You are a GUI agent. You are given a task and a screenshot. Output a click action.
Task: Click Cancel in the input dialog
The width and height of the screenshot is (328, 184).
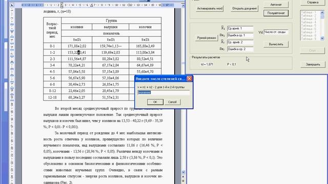click(x=172, y=102)
